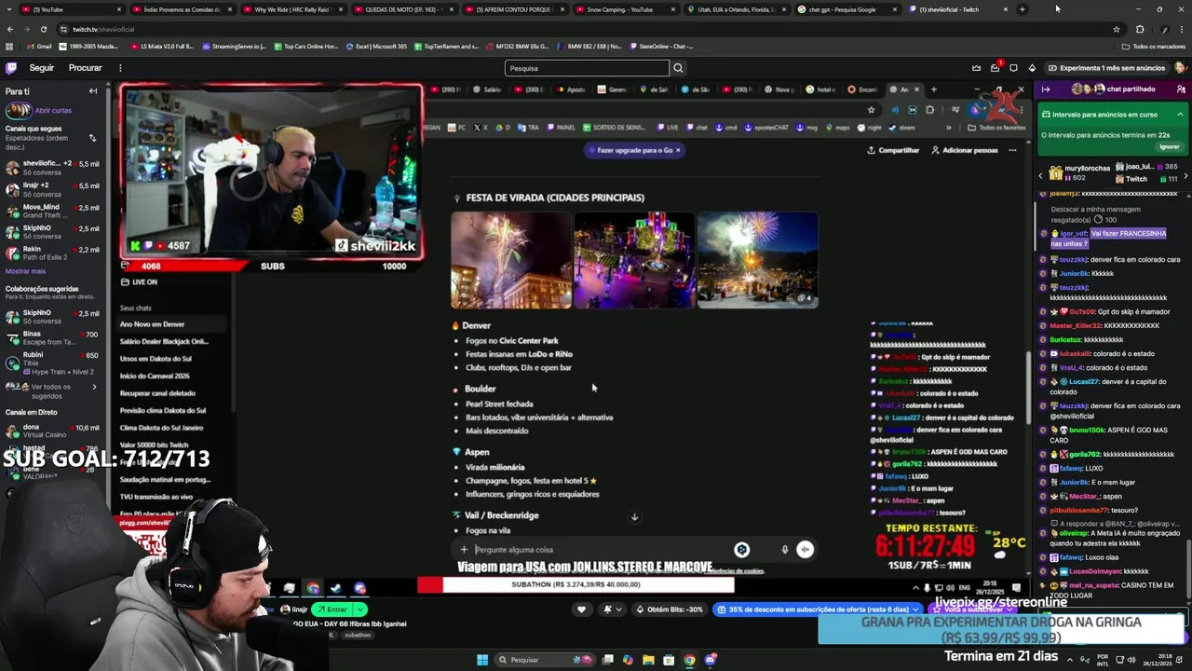Viewport: 1192px width, 671px height.
Task: Switch to QUEDAS DE MOTO tab
Action: point(403,9)
